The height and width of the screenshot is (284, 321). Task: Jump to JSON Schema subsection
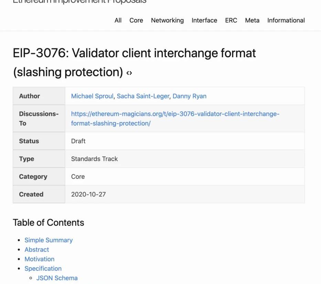point(57,278)
